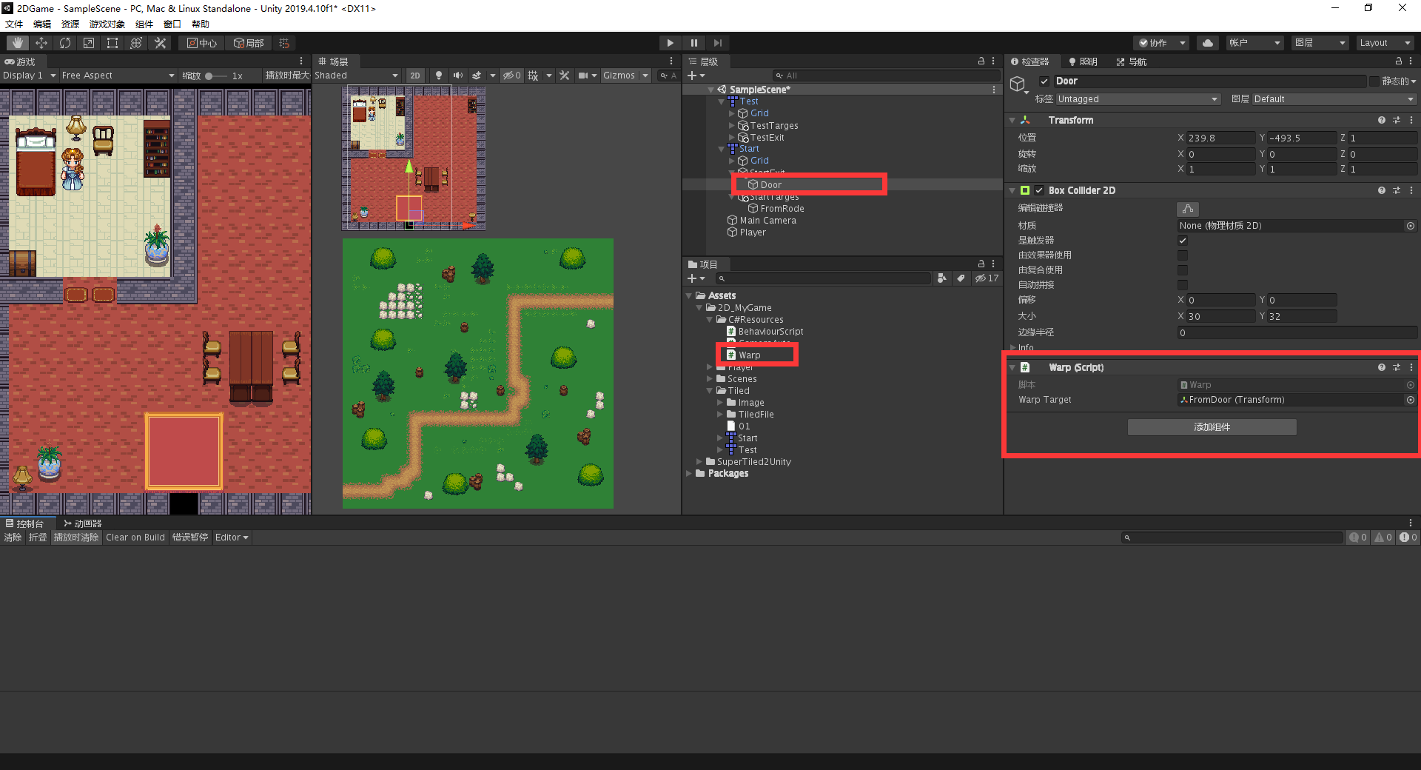Toggle scene audio icon
The width and height of the screenshot is (1421, 770).
point(457,75)
